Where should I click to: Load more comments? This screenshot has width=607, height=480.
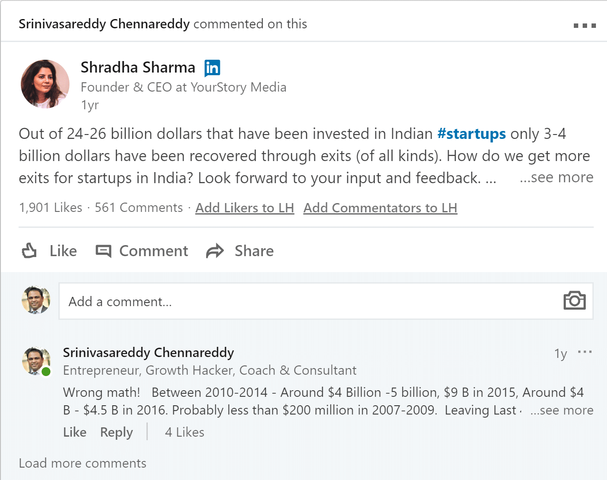click(x=82, y=463)
